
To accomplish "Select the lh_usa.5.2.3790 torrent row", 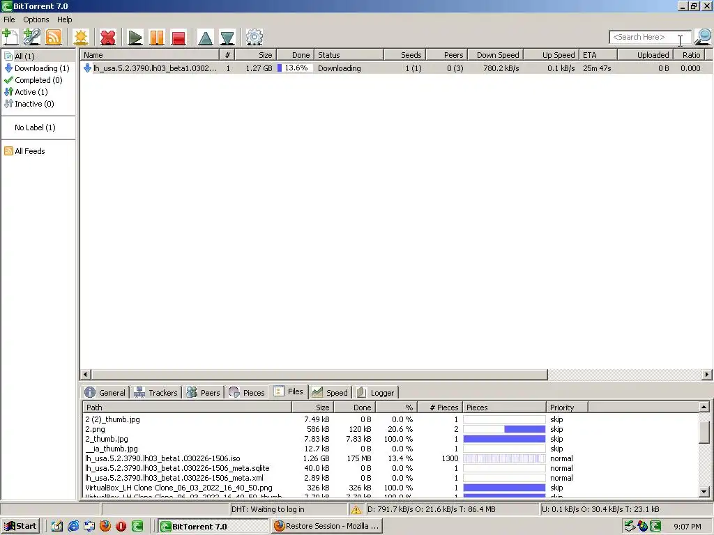I will (x=396, y=68).
